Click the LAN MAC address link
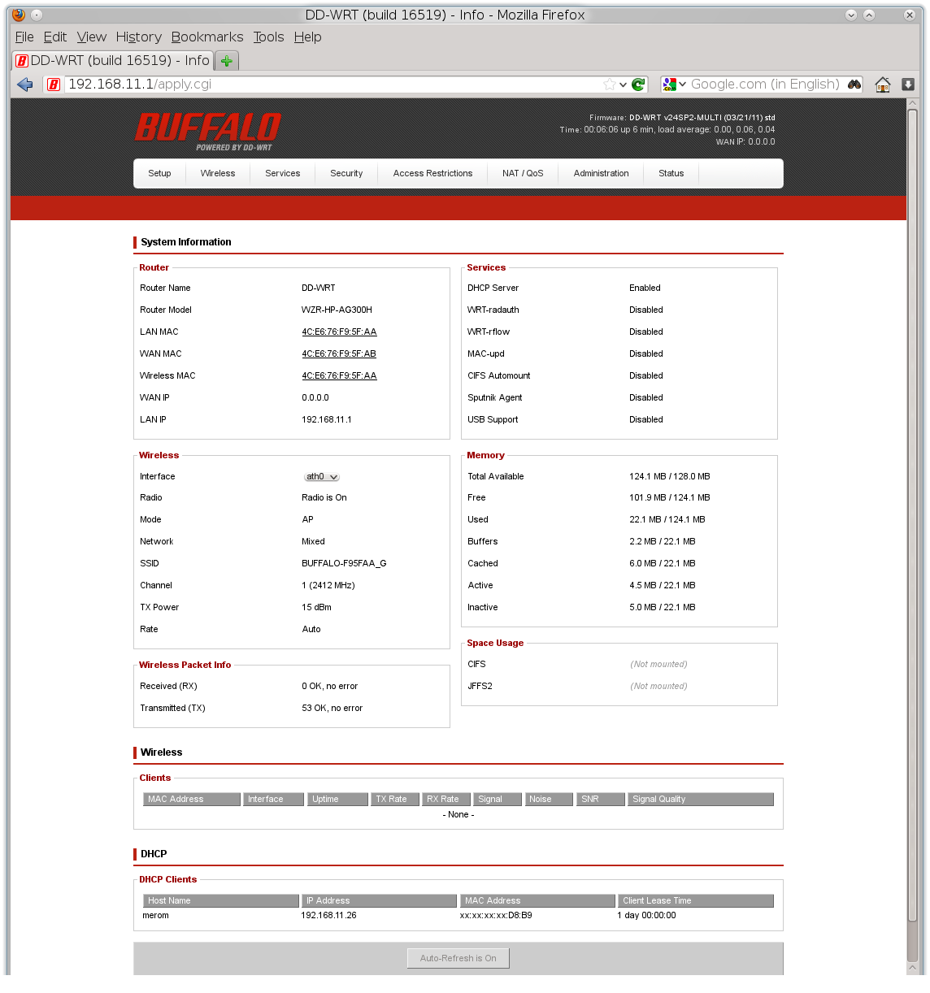This screenshot has width=930, height=993. [339, 332]
